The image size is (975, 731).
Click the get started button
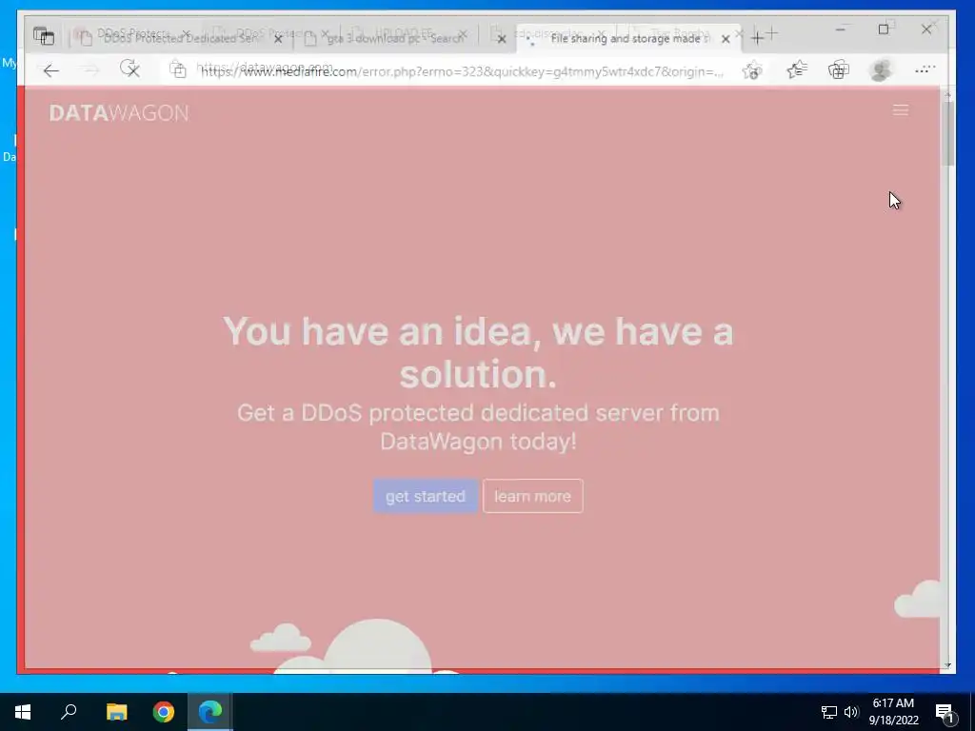426,496
